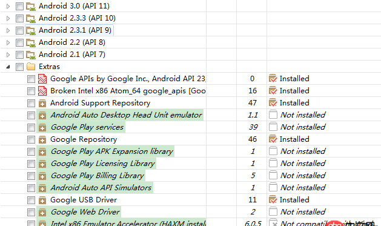The image size is (381, 226).
Task: Expand the Android 2.3.1 (API 9) node
Action: 8,30
